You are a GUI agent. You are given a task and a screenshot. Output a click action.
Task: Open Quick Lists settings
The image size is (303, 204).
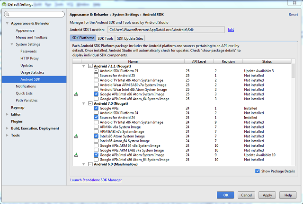click(24, 93)
